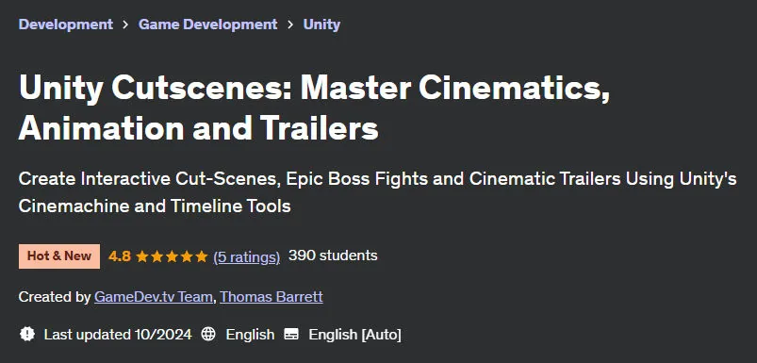Screen dimensions: 757x363
Task: Click the Unity Cutscenes course title
Action: coord(314,108)
